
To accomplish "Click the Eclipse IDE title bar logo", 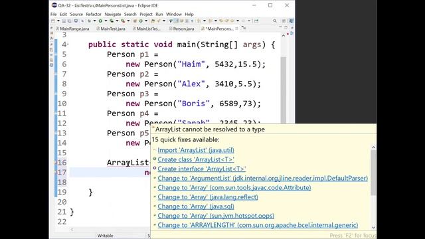I will (x=54, y=5).
